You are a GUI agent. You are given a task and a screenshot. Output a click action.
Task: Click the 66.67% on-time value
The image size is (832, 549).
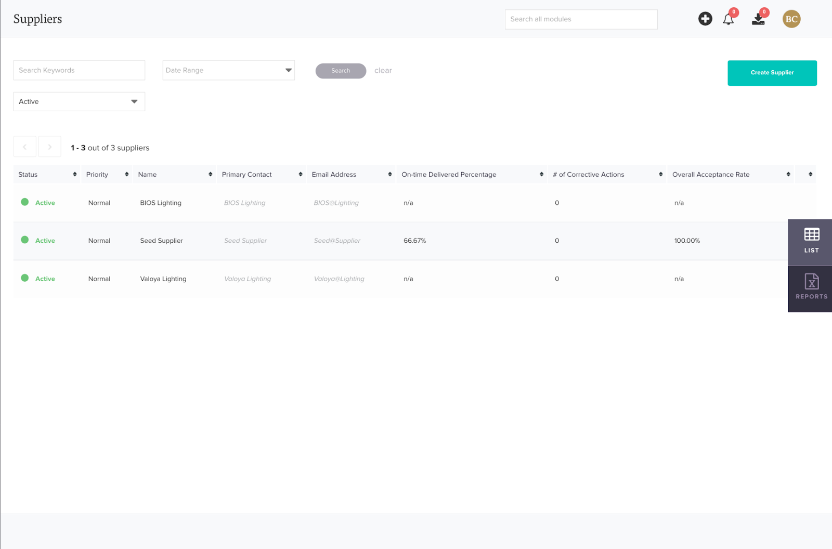(x=414, y=241)
